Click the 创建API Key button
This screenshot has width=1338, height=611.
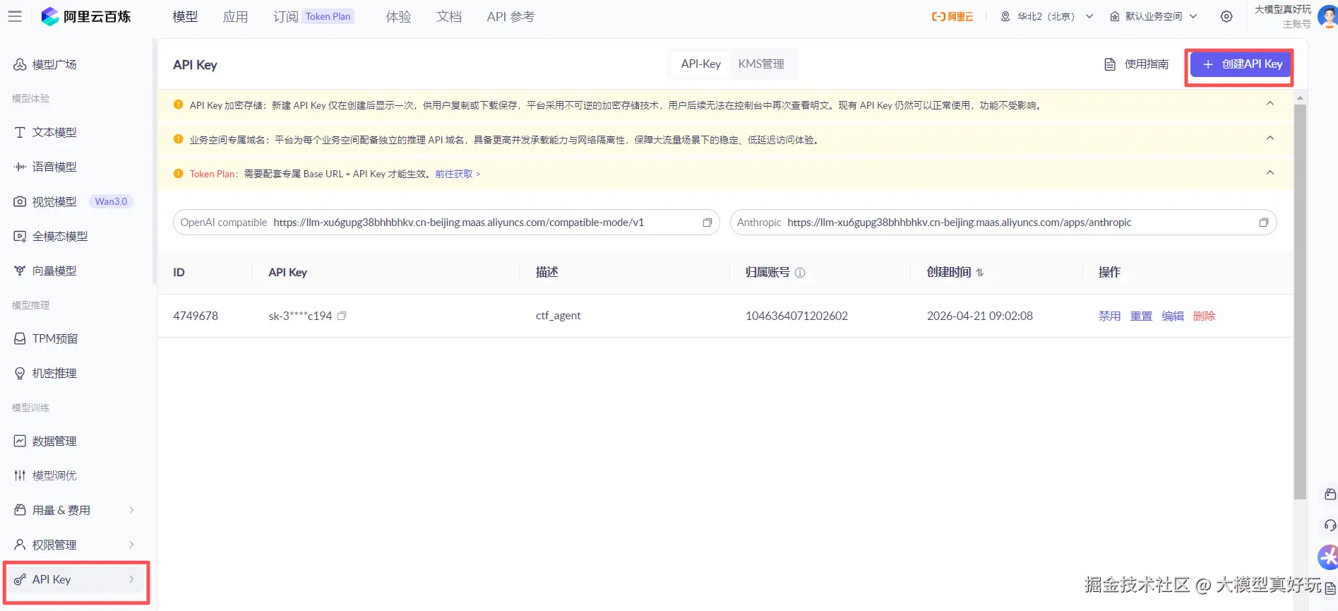[x=1240, y=64]
